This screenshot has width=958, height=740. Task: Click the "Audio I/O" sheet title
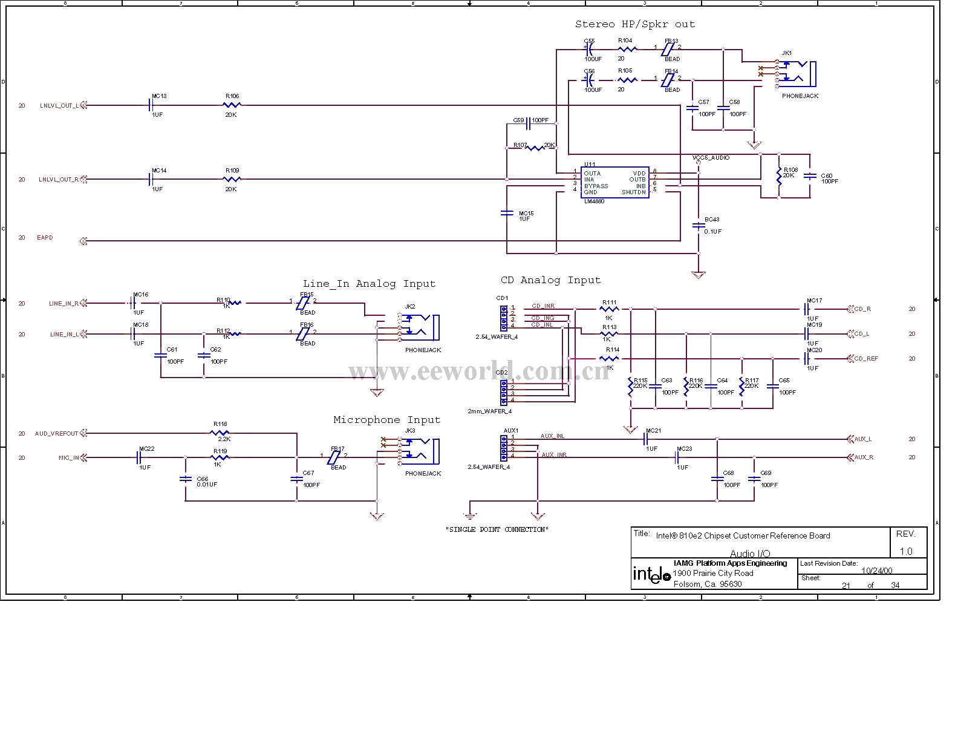(x=750, y=554)
